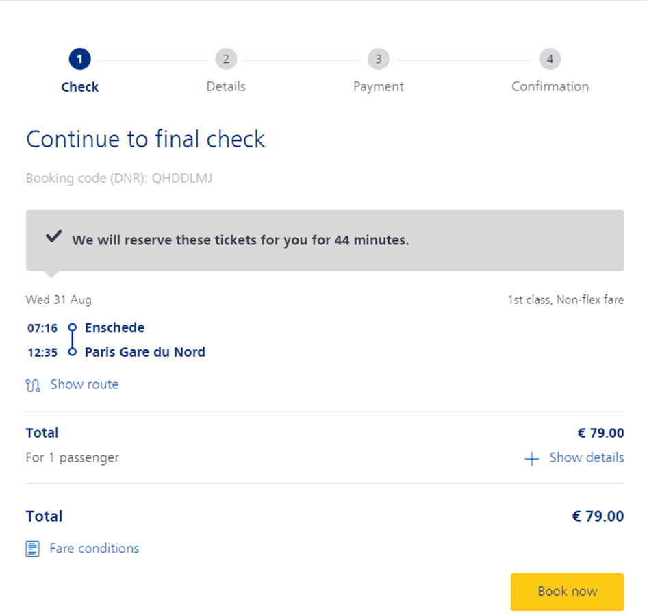Click the plus icon beside Show details
The height and width of the screenshot is (615, 647).
[531, 459]
